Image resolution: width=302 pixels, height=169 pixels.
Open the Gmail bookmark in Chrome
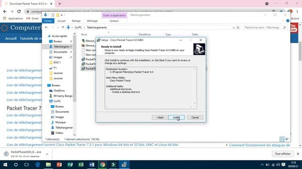pos(33,18)
